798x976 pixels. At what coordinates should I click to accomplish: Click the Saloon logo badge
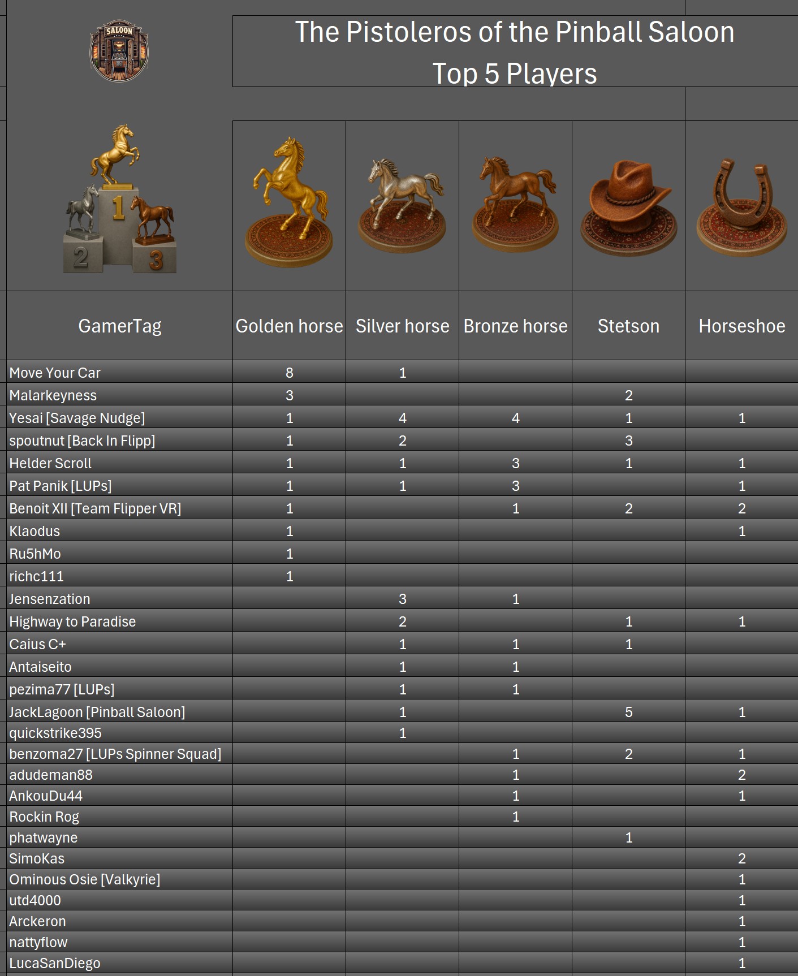[x=119, y=51]
